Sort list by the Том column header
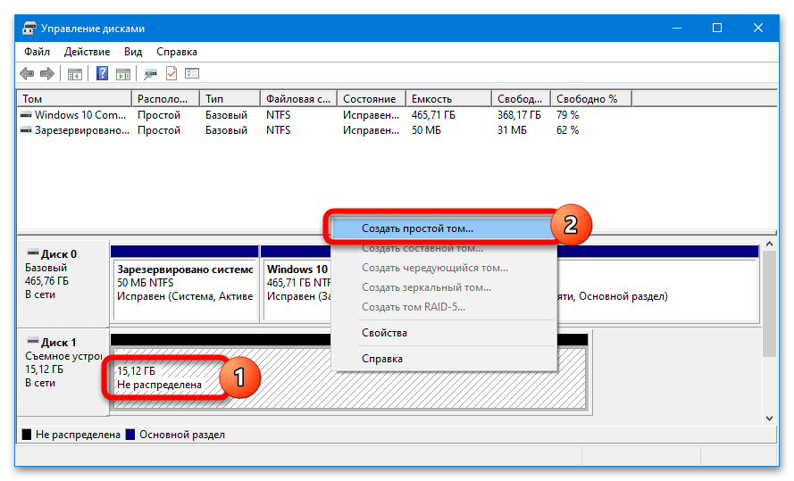Screen dimensions: 794x481 (x=74, y=99)
